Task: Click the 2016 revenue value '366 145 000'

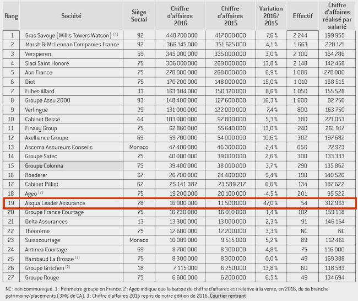Action: pos(182,44)
